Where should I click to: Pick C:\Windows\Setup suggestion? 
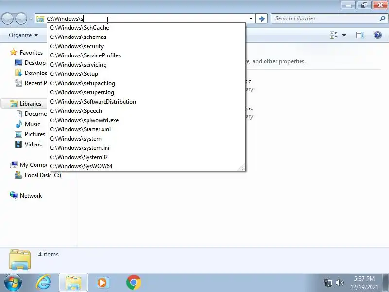click(x=146, y=74)
